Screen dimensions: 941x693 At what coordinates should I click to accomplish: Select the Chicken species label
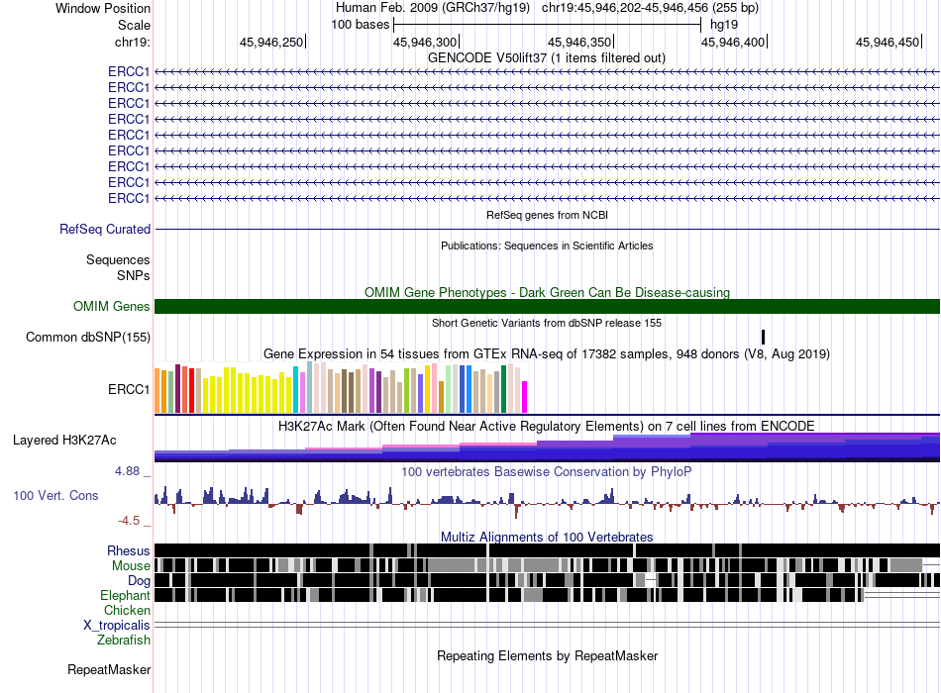point(127,610)
